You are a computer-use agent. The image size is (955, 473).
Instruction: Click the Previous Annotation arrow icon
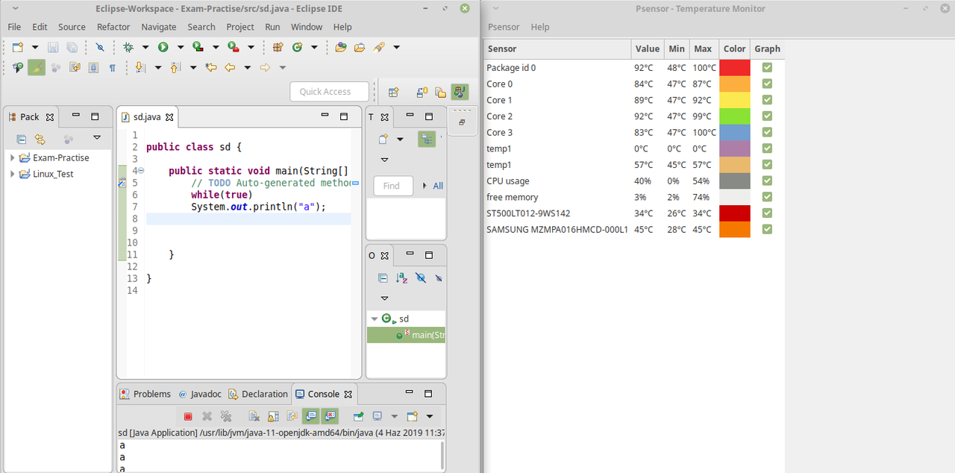tap(175, 67)
